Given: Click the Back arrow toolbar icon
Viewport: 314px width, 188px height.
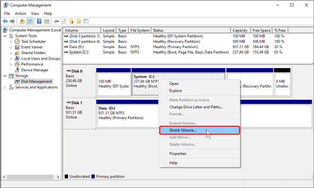Looking at the screenshot, I should tap(5, 21).
